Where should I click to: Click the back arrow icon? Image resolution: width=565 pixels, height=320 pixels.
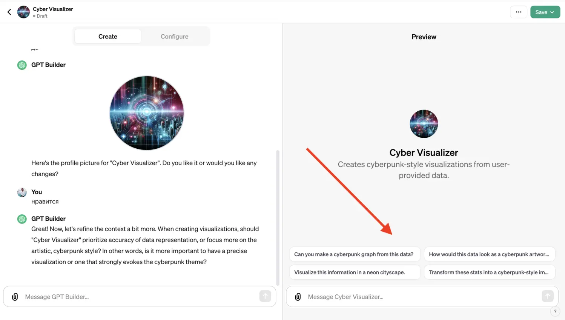click(9, 12)
